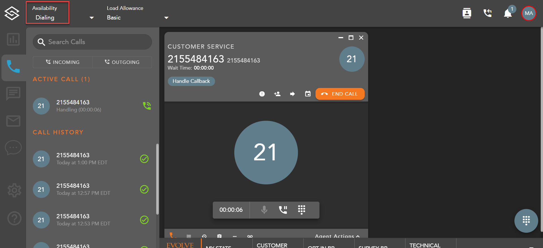The height and width of the screenshot is (248, 543).
Task: Filter calls by OUTGOING tab
Action: pos(122,62)
